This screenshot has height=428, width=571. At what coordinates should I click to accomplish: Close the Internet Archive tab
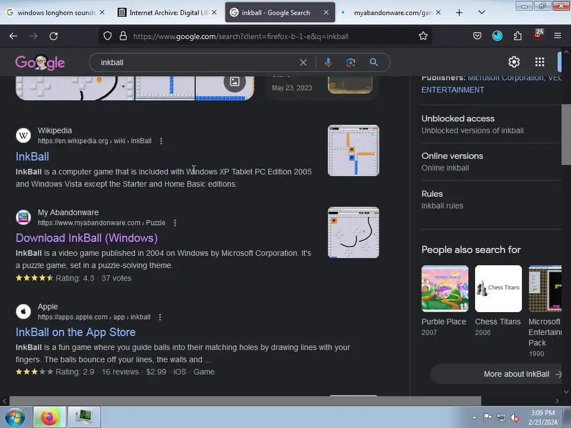[x=214, y=13]
